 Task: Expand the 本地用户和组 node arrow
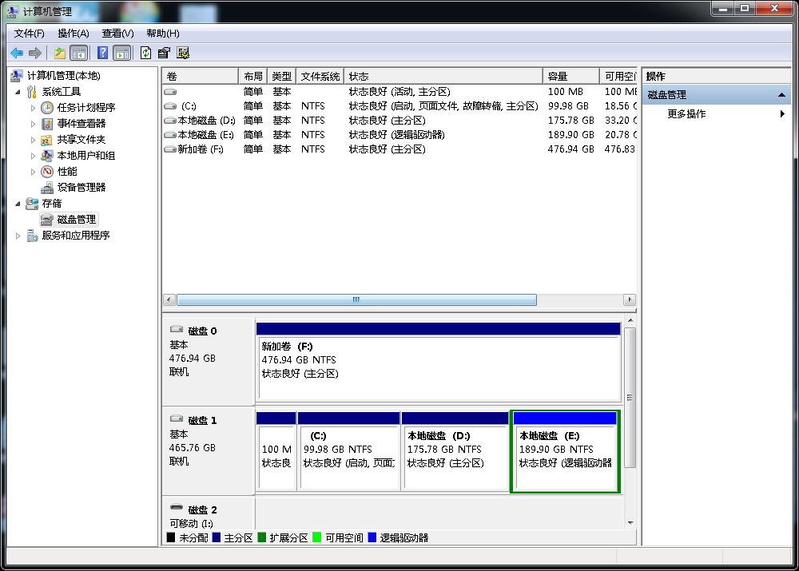33,156
